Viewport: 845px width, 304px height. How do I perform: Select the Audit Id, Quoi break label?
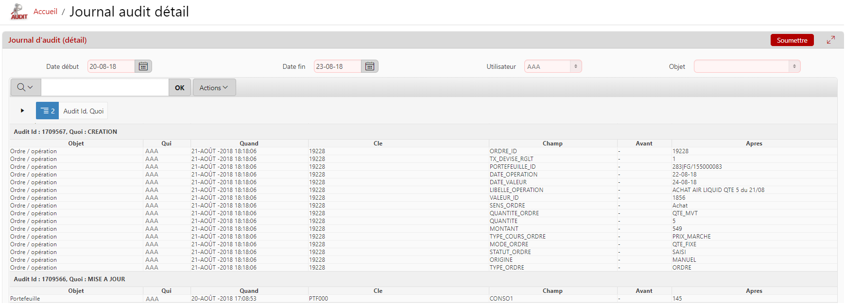point(84,111)
